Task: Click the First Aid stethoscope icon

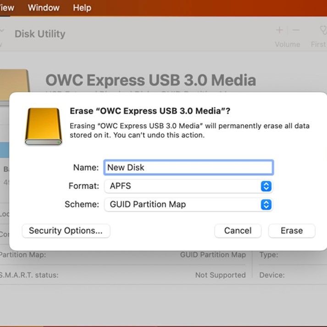Action: [323, 30]
